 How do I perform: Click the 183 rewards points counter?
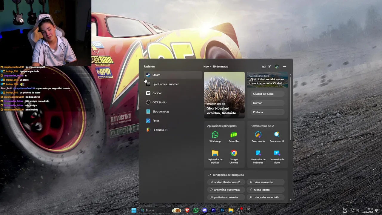(x=264, y=67)
